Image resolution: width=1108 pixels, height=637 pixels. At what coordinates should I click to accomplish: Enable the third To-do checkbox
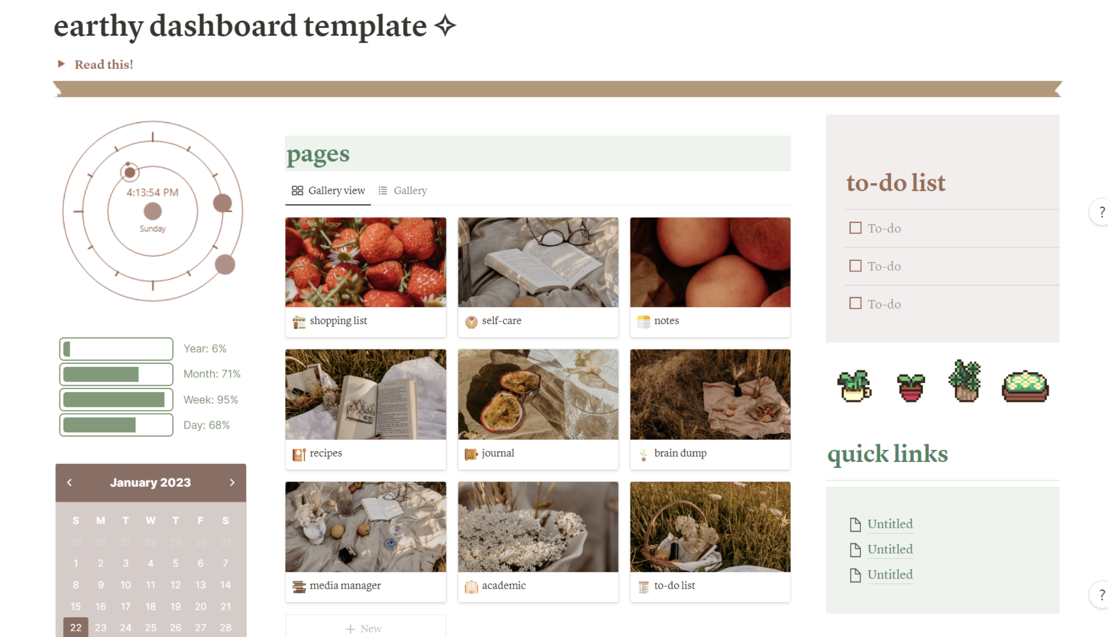[x=855, y=304]
